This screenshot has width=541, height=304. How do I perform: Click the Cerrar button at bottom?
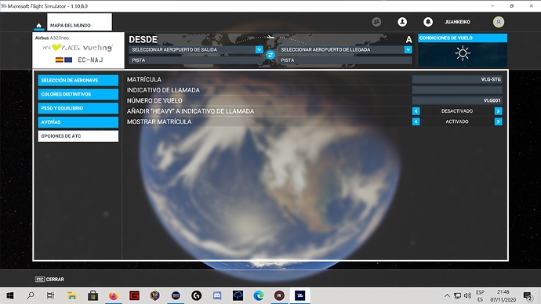pos(49,279)
